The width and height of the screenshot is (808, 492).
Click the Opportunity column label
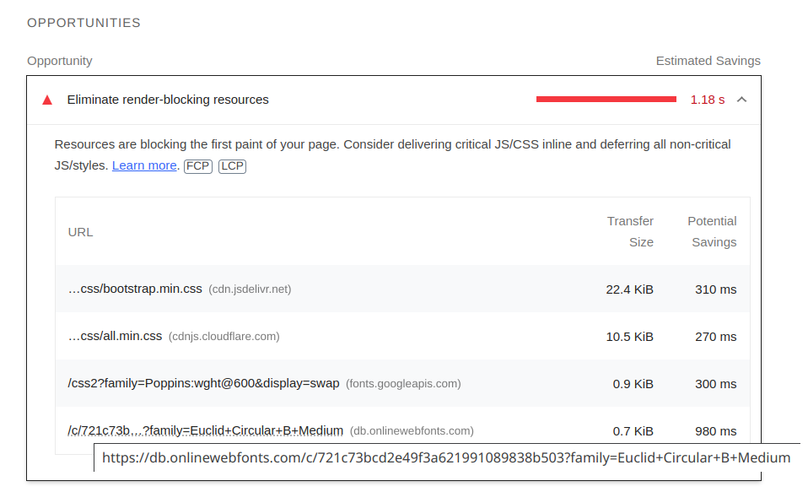59,60
